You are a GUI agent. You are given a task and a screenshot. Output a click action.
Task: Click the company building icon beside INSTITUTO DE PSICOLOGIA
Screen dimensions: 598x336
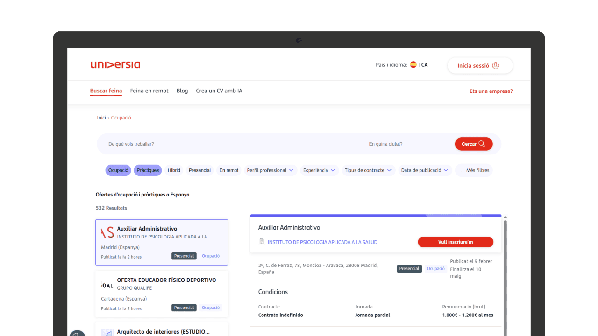coord(262,242)
